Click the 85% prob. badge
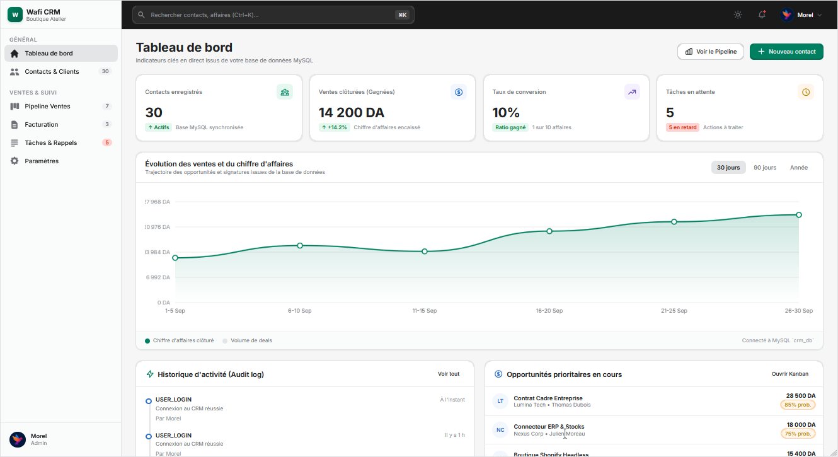 pos(798,405)
